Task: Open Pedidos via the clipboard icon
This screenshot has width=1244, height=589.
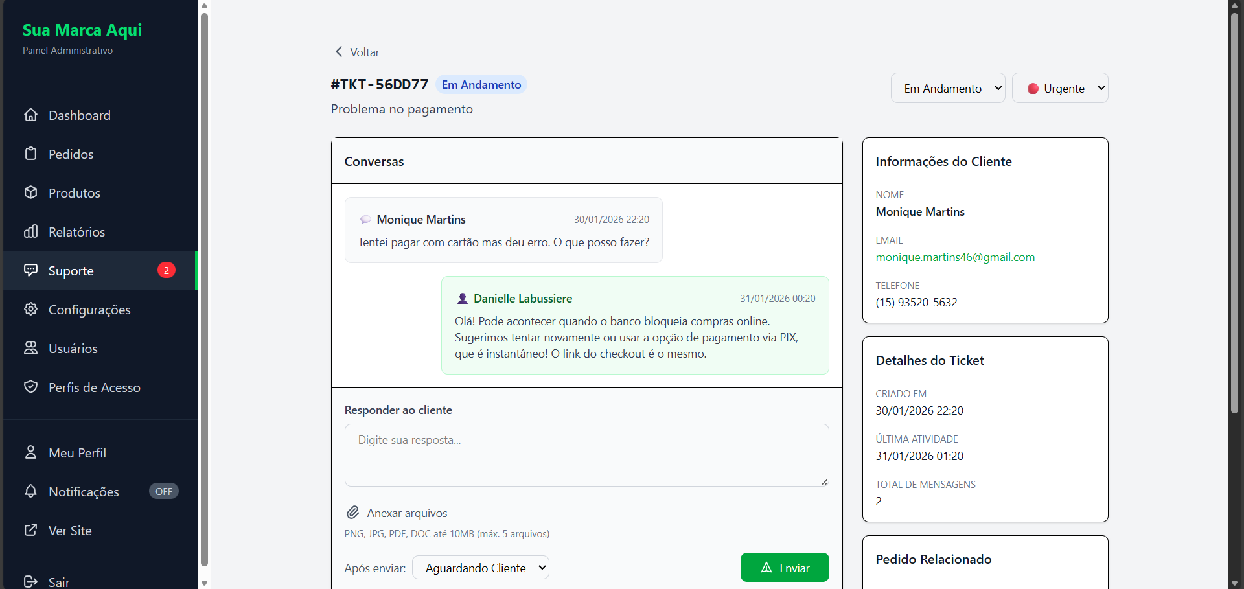Action: [x=30, y=154]
